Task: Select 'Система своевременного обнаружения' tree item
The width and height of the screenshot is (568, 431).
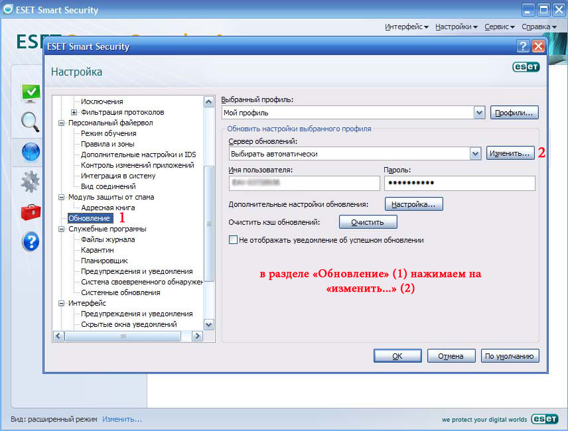Action: click(x=141, y=282)
